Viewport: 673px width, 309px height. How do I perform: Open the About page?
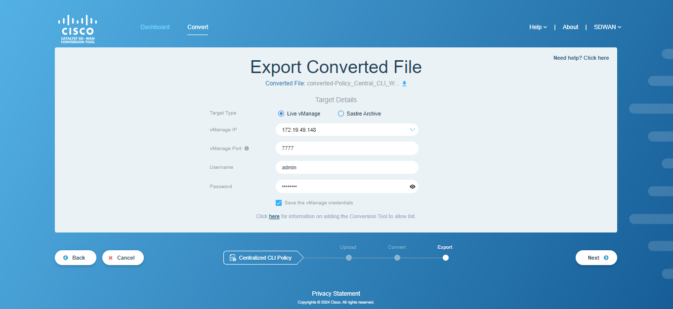tap(570, 27)
